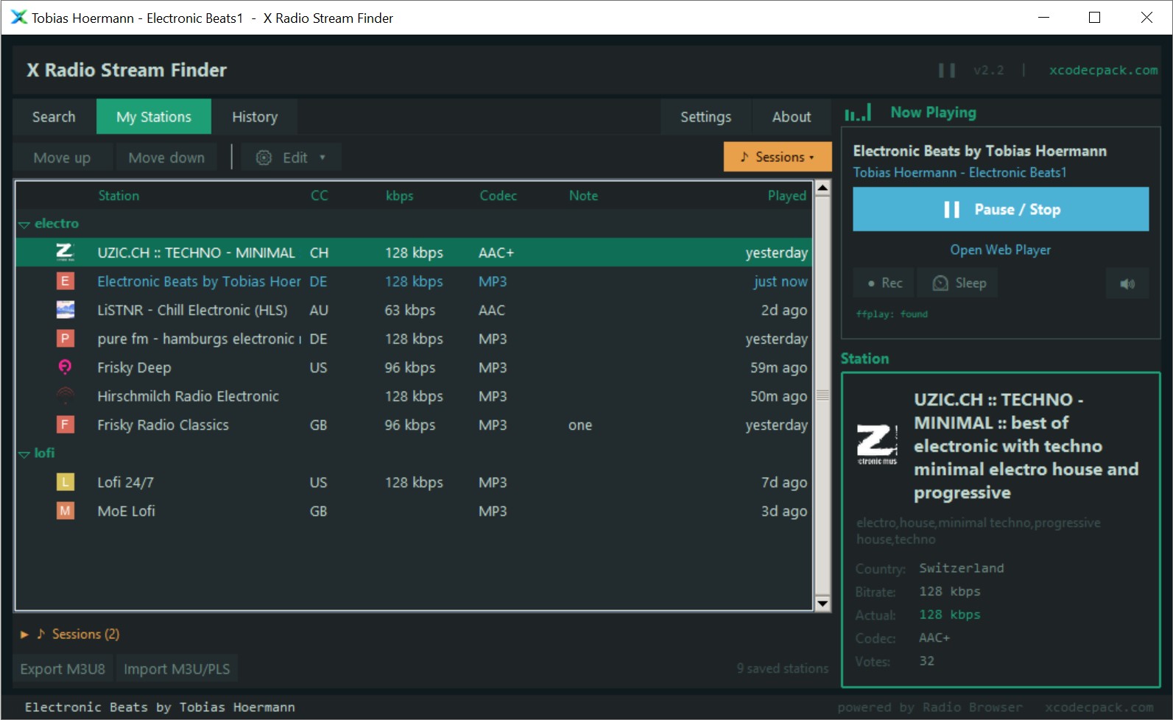Image resolution: width=1173 pixels, height=720 pixels.
Task: Export stations as M3U8
Action: pos(63,669)
